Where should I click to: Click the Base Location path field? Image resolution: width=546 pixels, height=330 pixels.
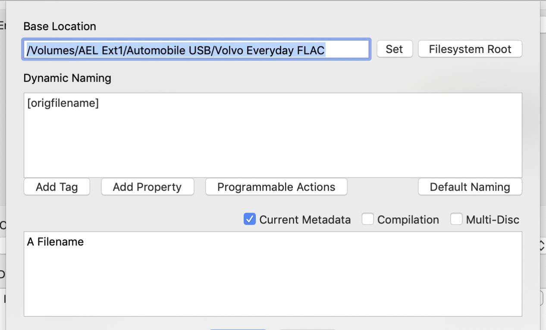[x=196, y=50]
